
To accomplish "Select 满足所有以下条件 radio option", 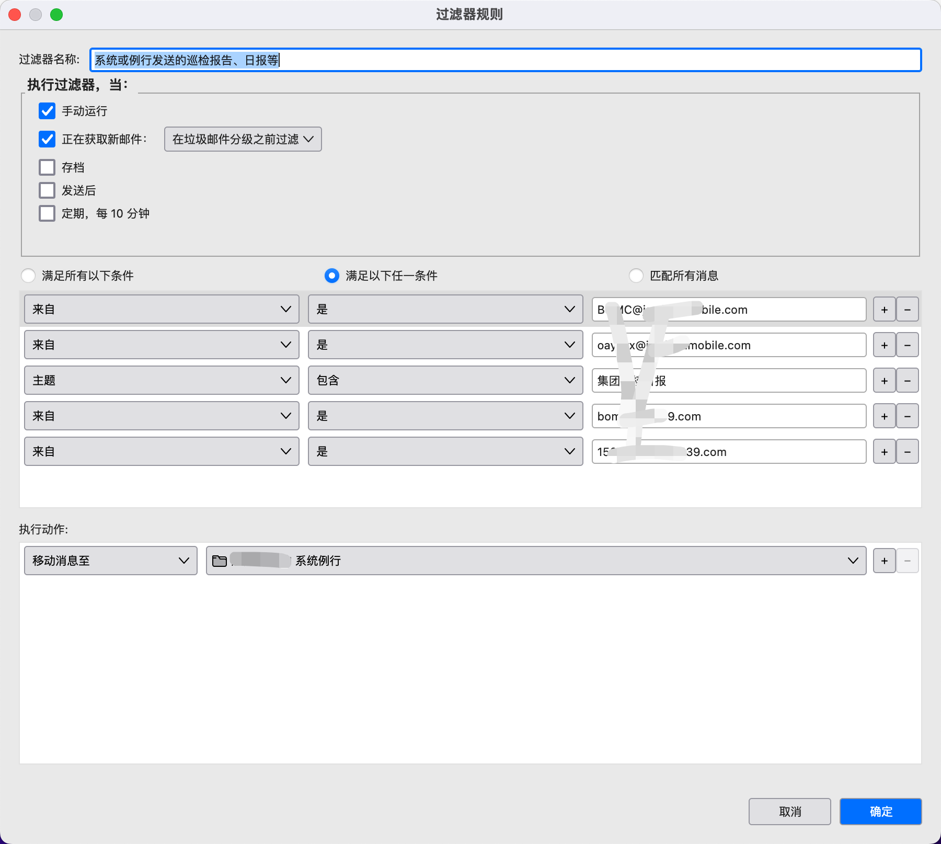I will [x=28, y=276].
